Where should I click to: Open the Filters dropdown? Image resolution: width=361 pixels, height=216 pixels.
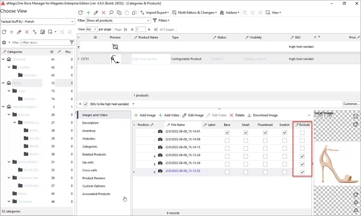click(x=161, y=20)
